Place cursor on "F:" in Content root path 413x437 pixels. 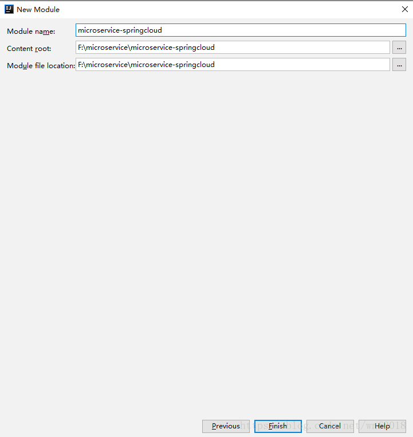pyautogui.click(x=81, y=48)
